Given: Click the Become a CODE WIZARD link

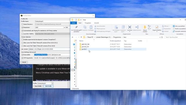Looking at the screenshot, I should 53,80.
